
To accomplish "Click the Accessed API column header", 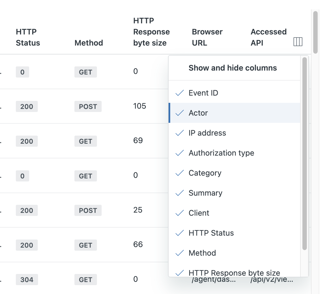I will click(268, 37).
